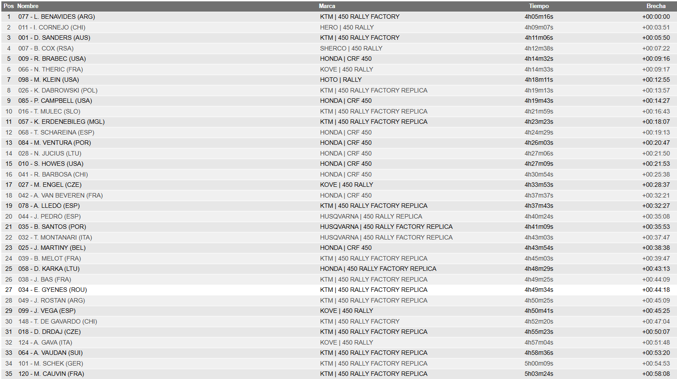Click the HERO | 450 RALLY brand cell
The height and width of the screenshot is (379, 677).
coord(347,27)
